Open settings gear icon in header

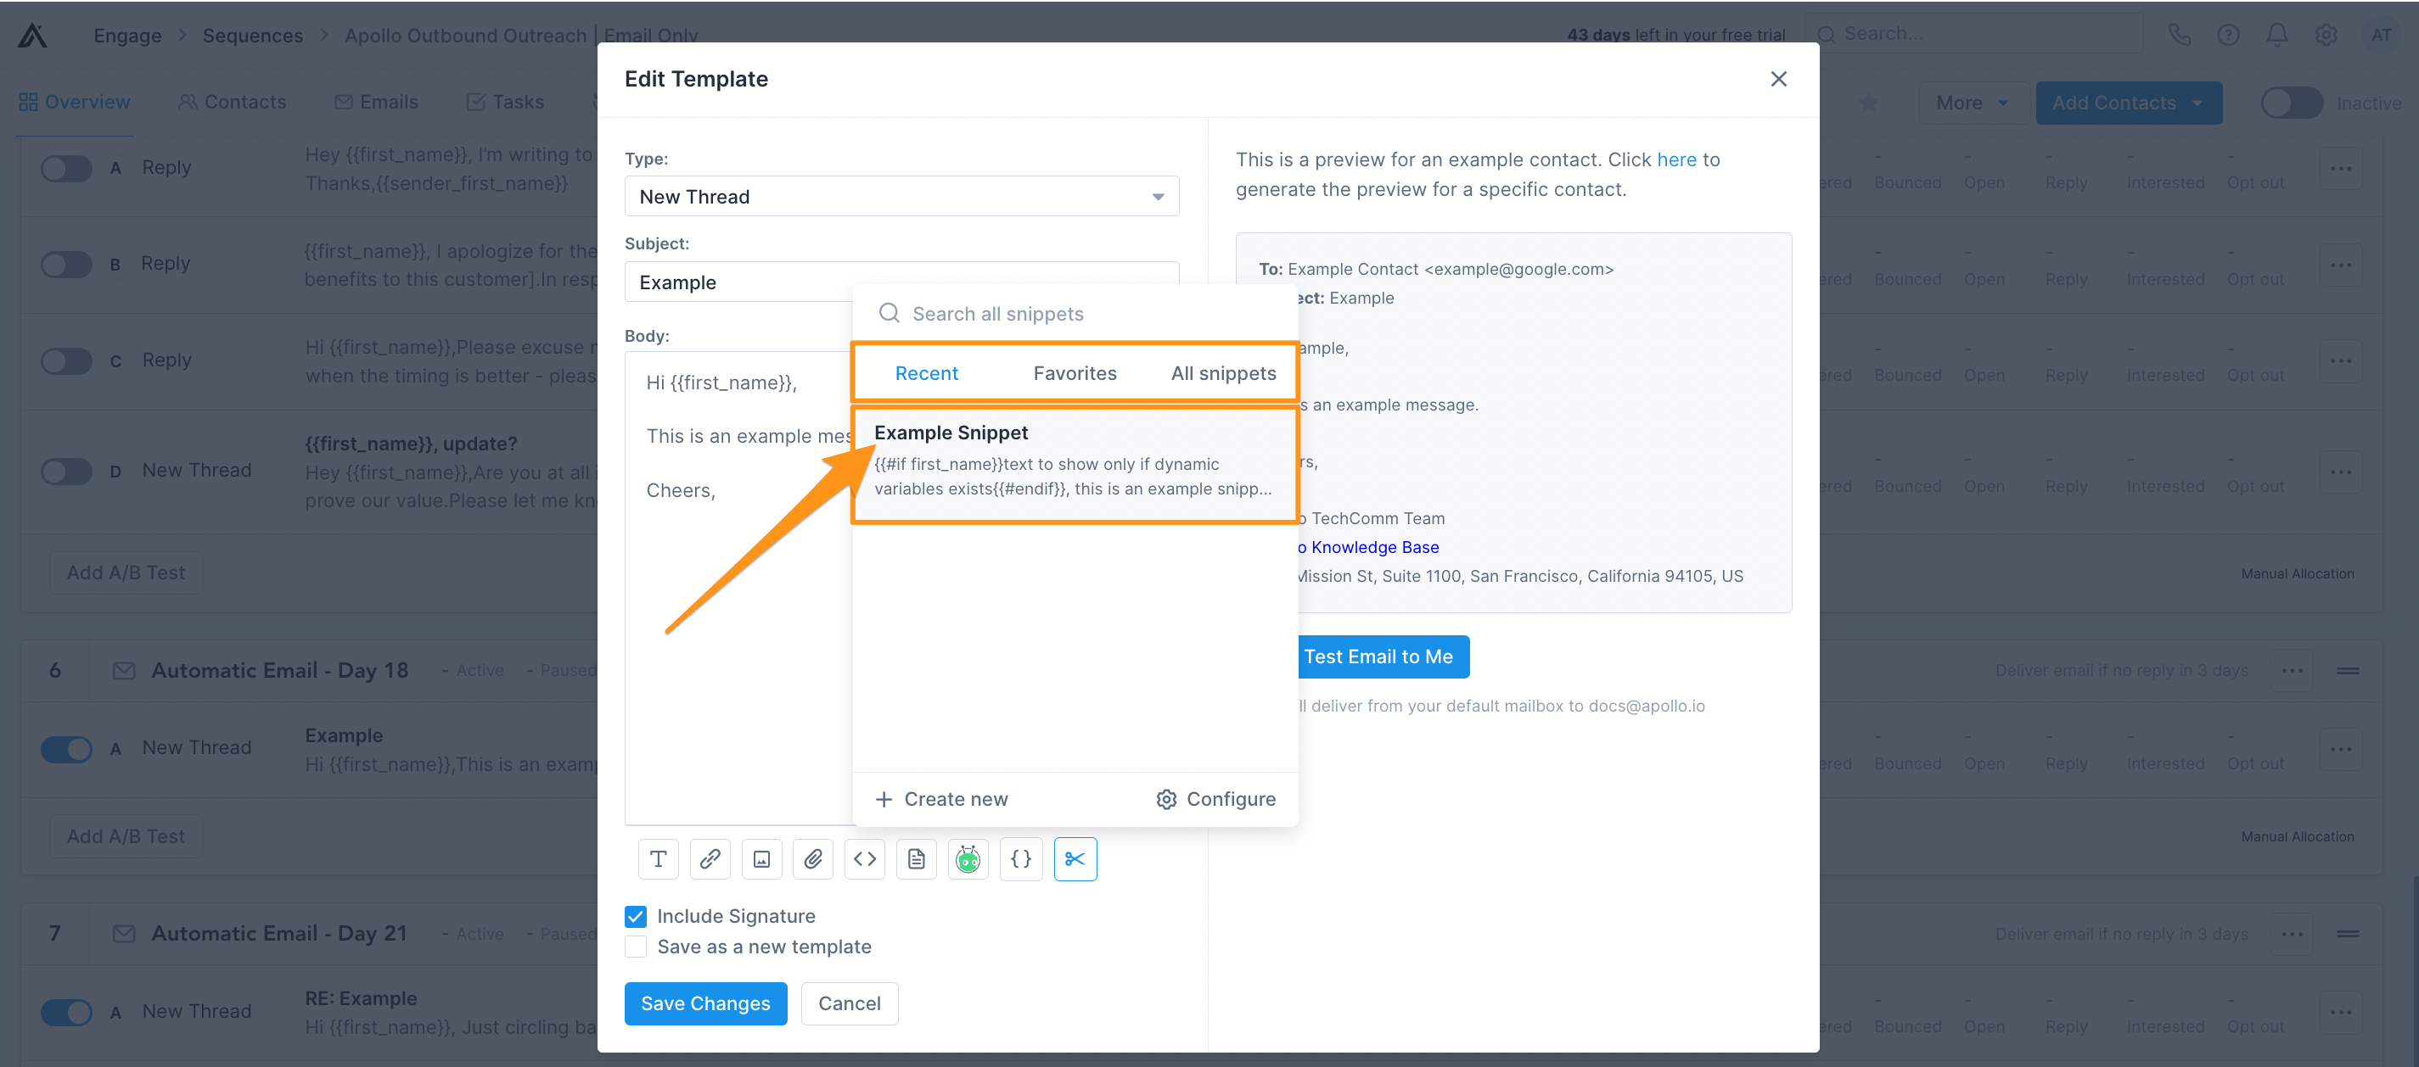click(x=2326, y=35)
